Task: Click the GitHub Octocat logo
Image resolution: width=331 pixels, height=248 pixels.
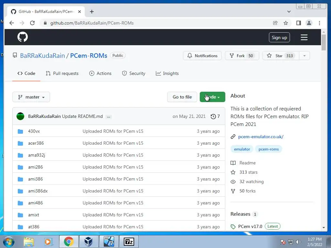Action: 23,37
